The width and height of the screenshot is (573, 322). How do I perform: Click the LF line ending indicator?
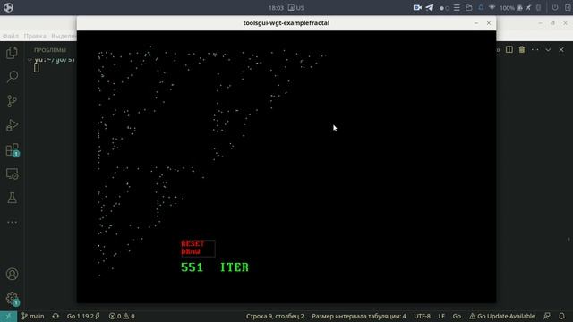[441, 316]
